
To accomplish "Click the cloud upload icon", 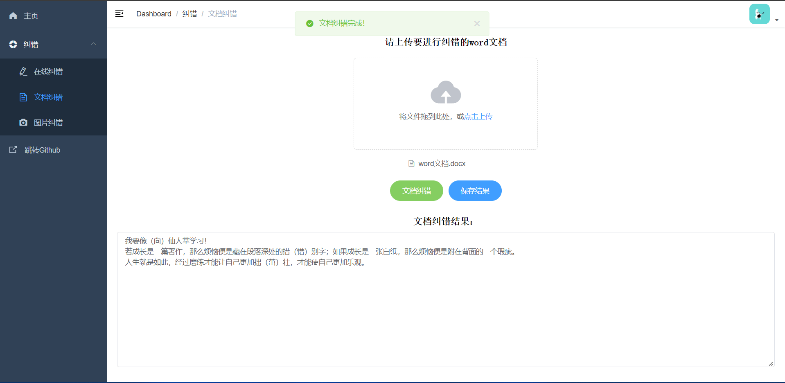I will [x=446, y=92].
